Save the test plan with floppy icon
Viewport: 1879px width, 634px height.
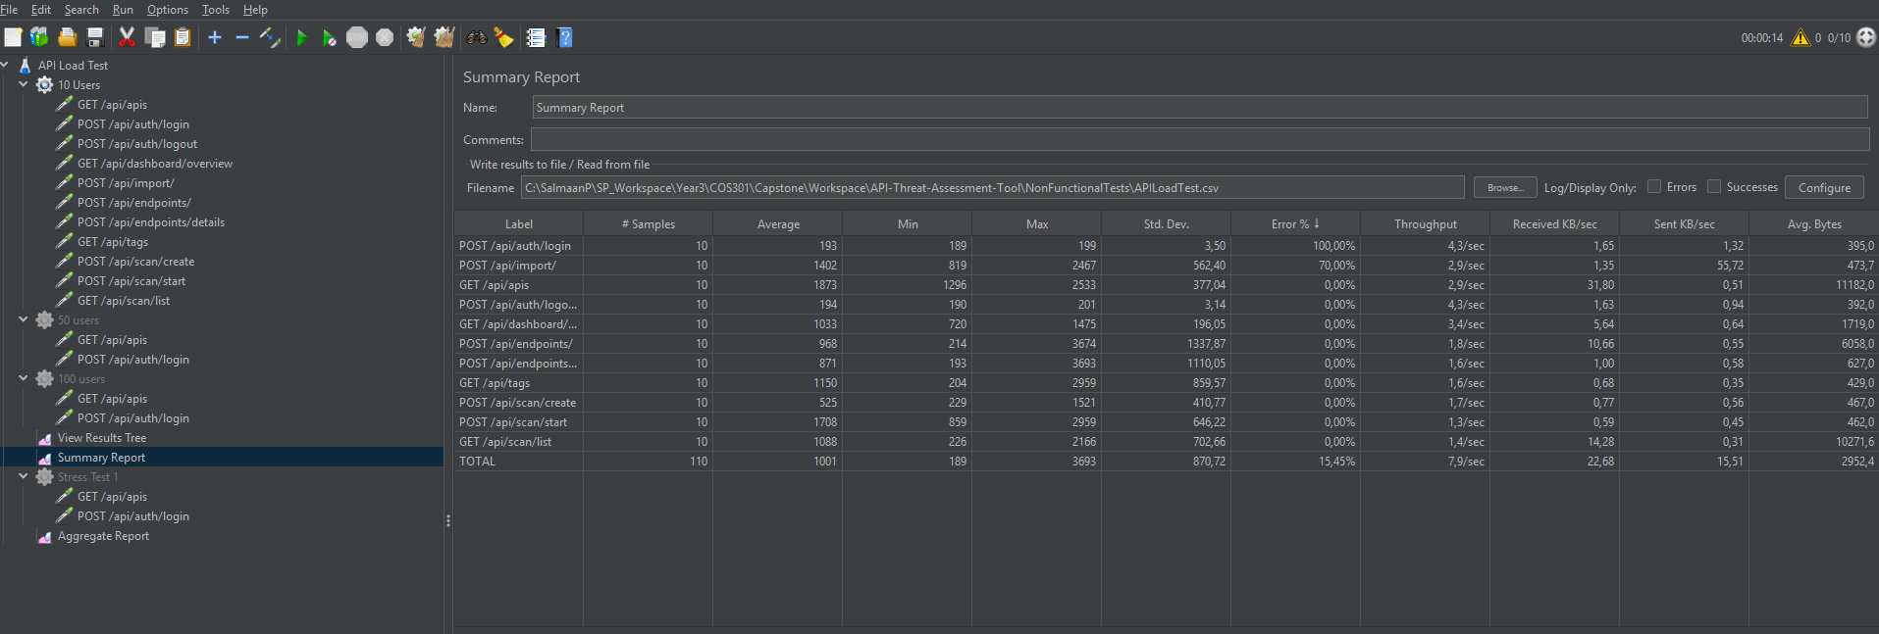click(95, 37)
